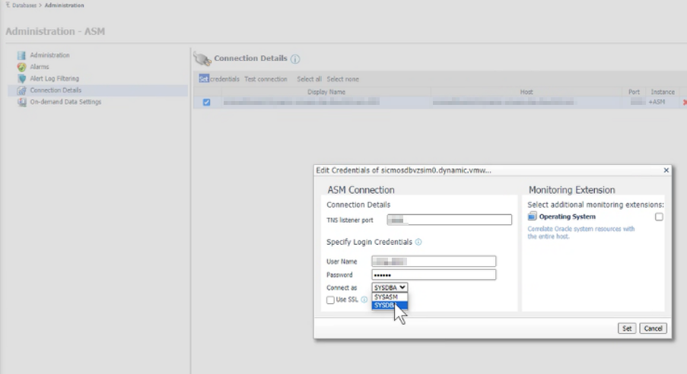Close the Edit Credentials dialog
The height and width of the screenshot is (374, 687).
666,170
